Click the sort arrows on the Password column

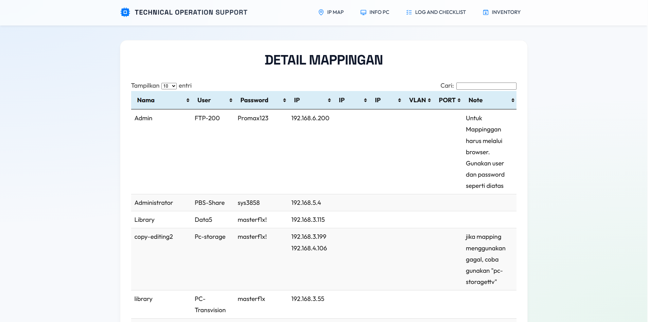pos(285,100)
